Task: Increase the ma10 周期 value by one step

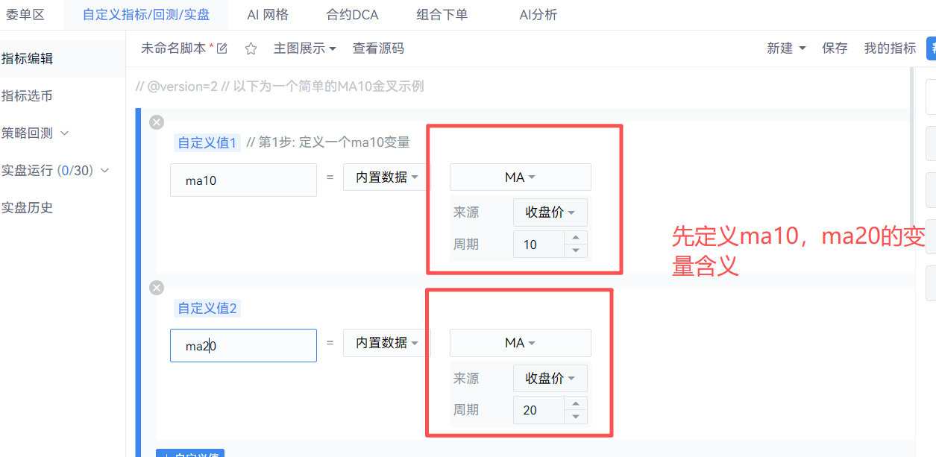Action: 575,239
